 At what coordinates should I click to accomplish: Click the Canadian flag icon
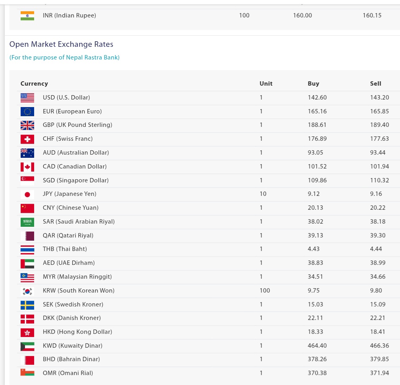coord(27,167)
